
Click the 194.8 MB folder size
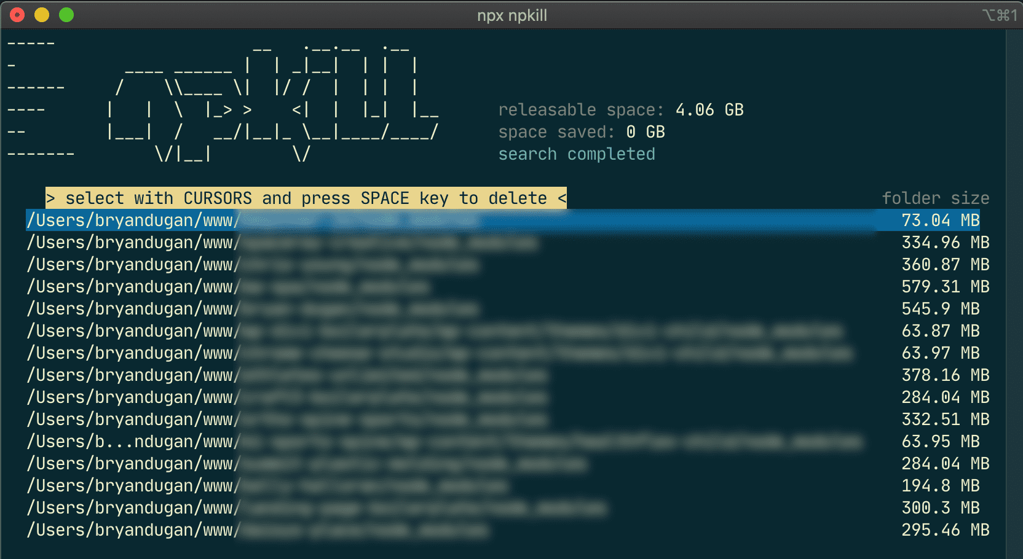pyautogui.click(x=940, y=486)
